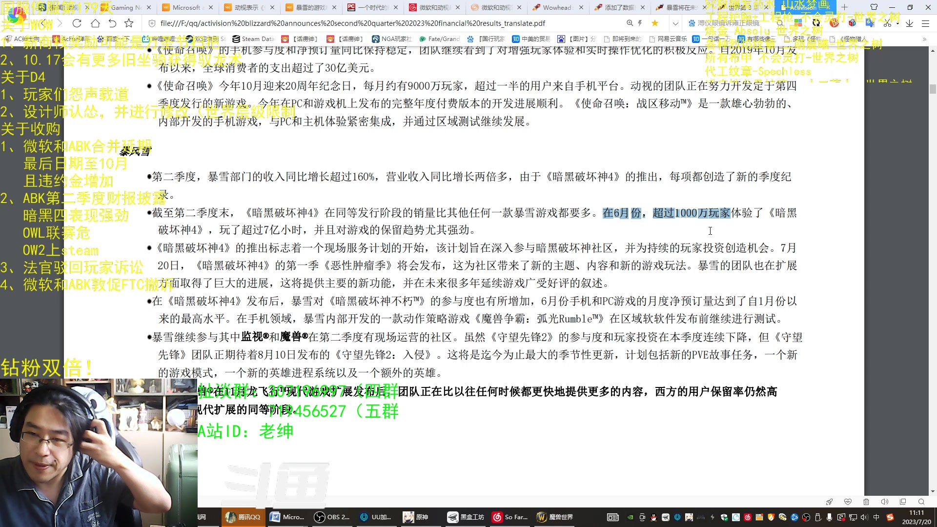
Task: Open OBS Studio from the taskbar
Action: [x=332, y=517]
